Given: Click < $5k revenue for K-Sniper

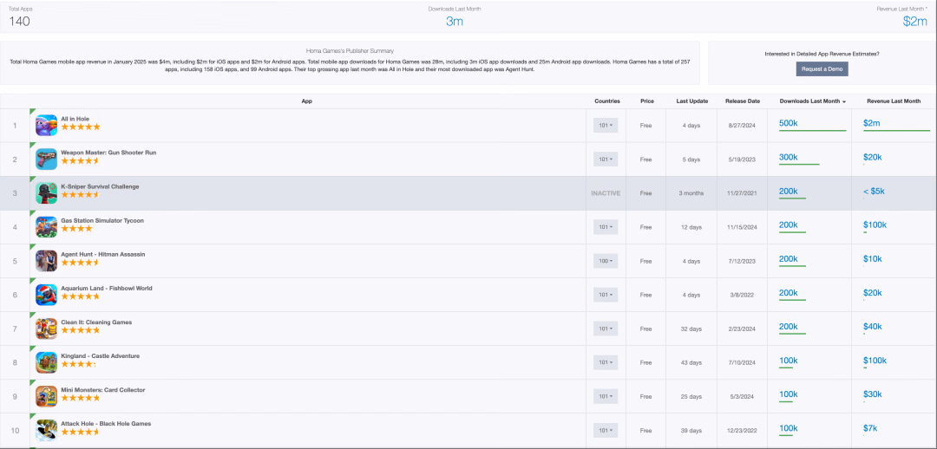Looking at the screenshot, I should (874, 191).
